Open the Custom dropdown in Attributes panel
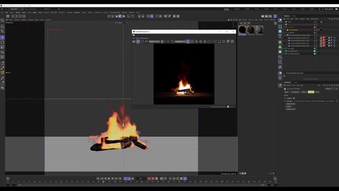This screenshot has width=339, height=191. [331, 89]
